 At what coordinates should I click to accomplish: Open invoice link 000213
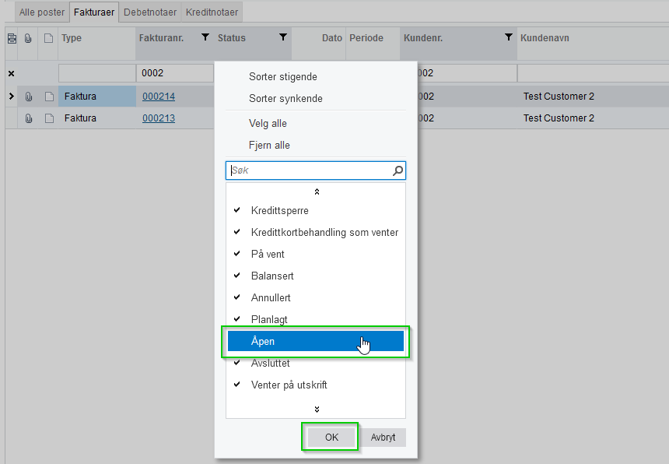click(159, 118)
